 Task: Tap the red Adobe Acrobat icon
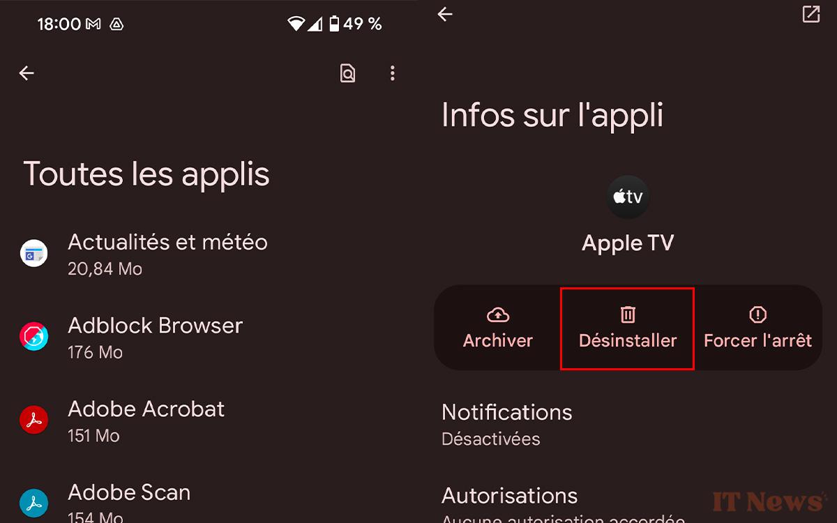click(33, 420)
